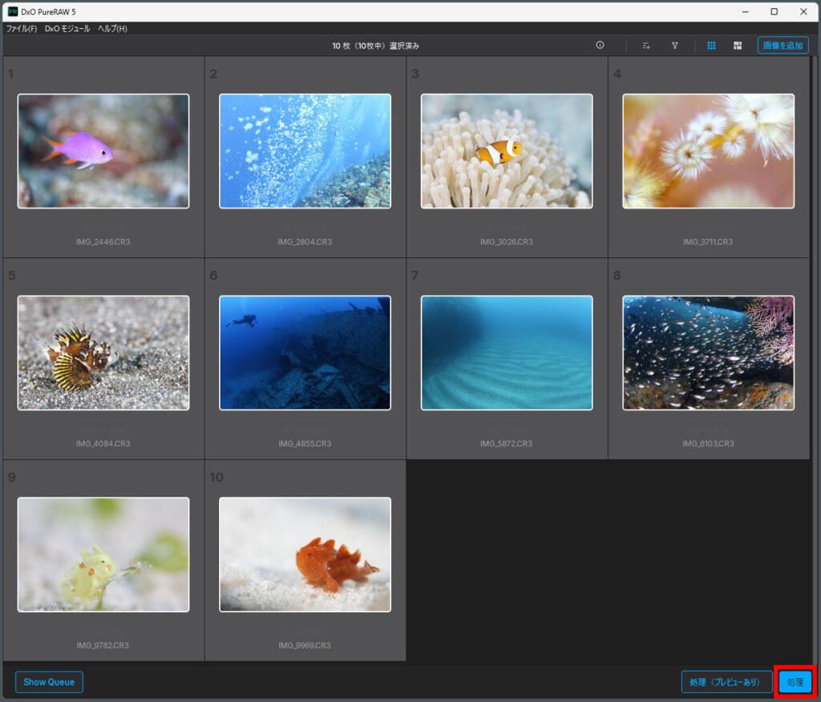Select the shipwreck diver thumbnail IMG_4855
Screen dimensions: 821x702
point(305,353)
